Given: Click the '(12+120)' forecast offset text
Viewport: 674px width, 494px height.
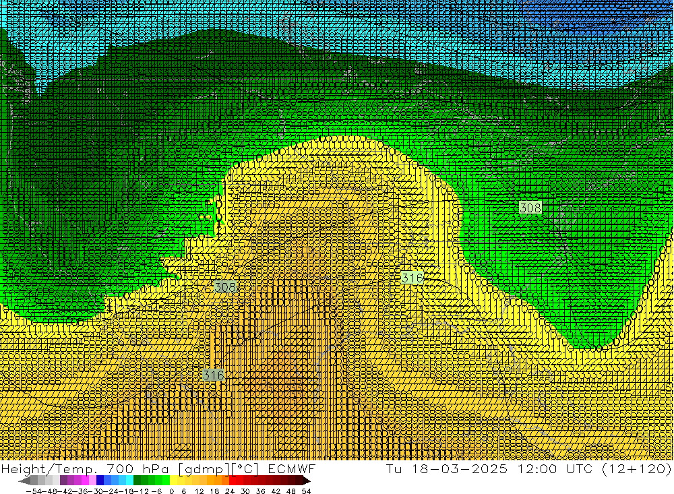Looking at the screenshot, I should (x=637, y=469).
